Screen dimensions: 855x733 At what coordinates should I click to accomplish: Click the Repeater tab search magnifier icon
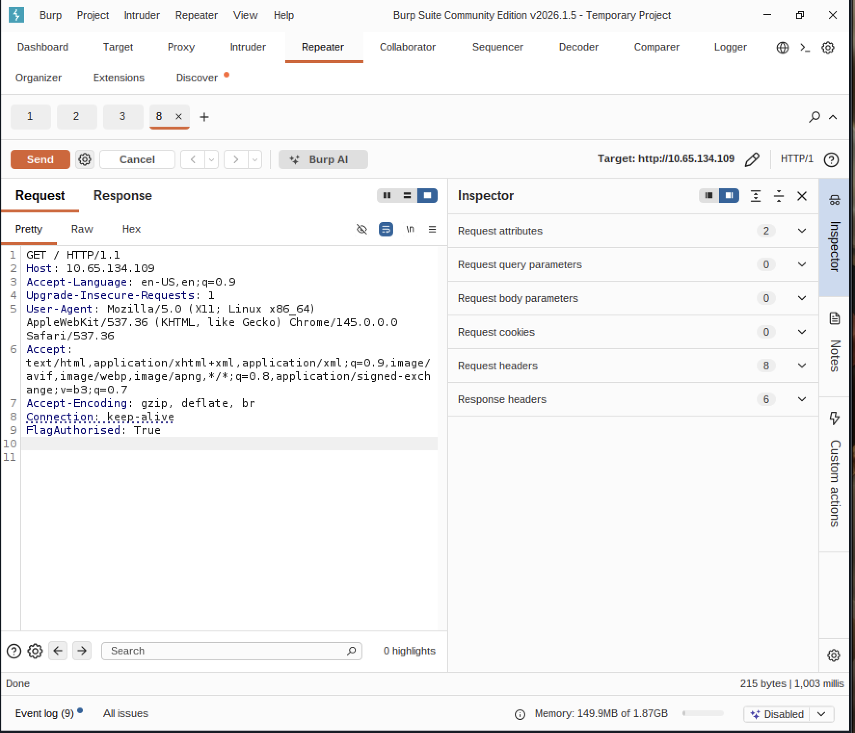(x=815, y=117)
